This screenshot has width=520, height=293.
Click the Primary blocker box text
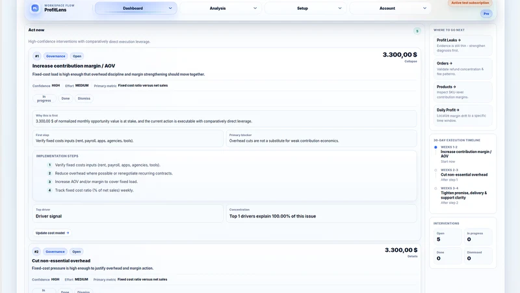pos(284,141)
